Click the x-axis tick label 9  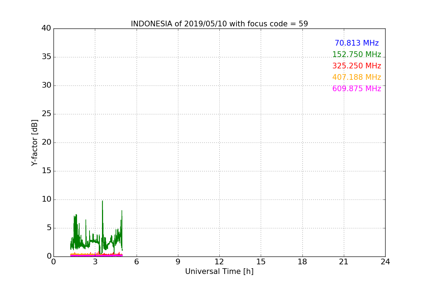[x=178, y=262]
